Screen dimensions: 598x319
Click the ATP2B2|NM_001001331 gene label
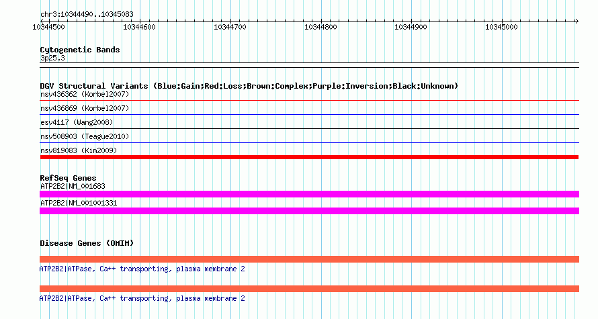click(79, 203)
